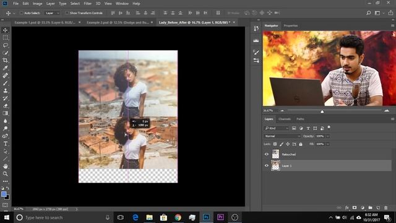Select the Pen tool

tap(6, 136)
